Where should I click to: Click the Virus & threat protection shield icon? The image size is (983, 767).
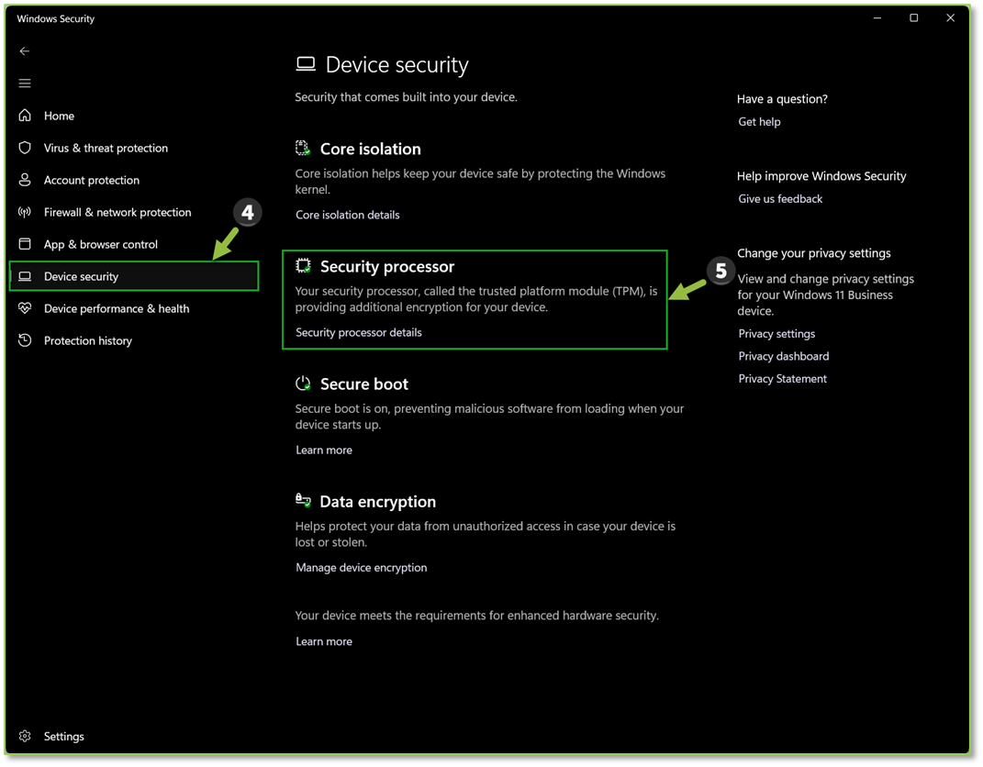pyautogui.click(x=25, y=148)
